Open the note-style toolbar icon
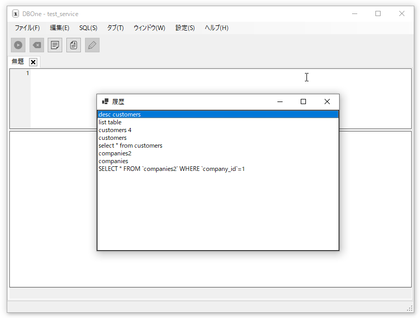The image size is (420, 318). (55, 45)
